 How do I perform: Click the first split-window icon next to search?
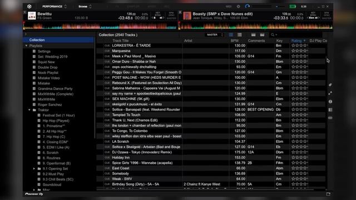coord(254,34)
